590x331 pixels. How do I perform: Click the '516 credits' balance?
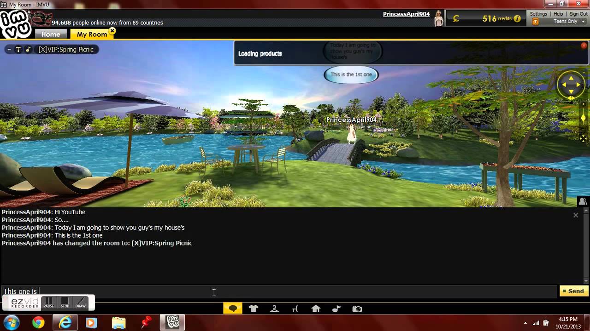coord(497,19)
